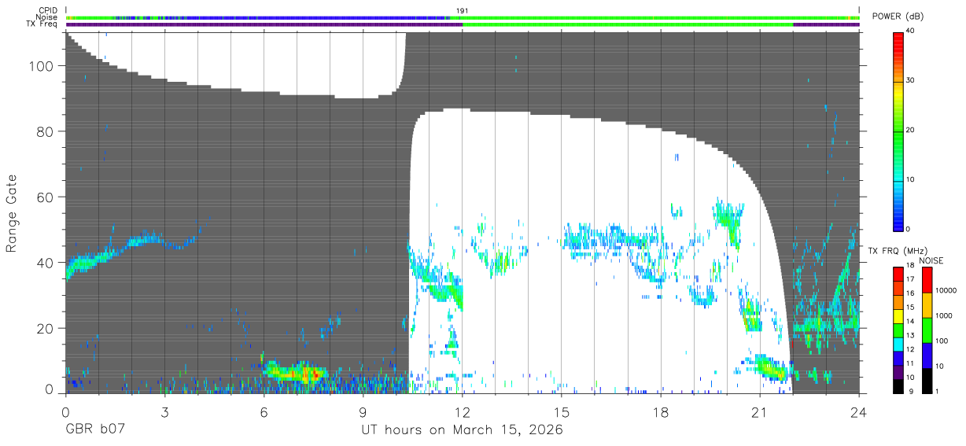Click the POWER (dB) legend title

point(899,17)
